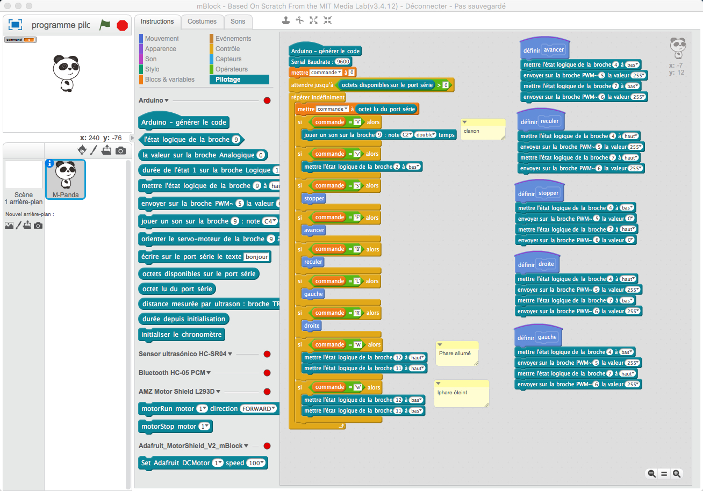Select the grow sprite tool
The width and height of the screenshot is (703, 491).
[314, 20]
